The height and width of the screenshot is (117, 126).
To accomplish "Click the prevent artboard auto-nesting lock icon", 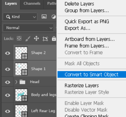I will (x=45, y=39).
